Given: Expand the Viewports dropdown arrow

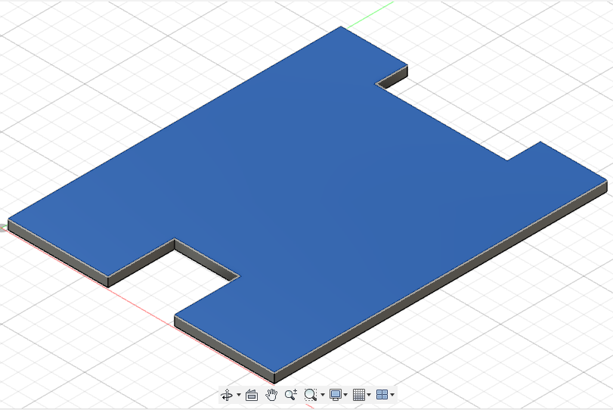Looking at the screenshot, I should pos(392,395).
